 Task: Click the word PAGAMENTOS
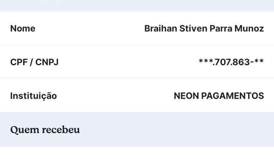click(x=233, y=96)
